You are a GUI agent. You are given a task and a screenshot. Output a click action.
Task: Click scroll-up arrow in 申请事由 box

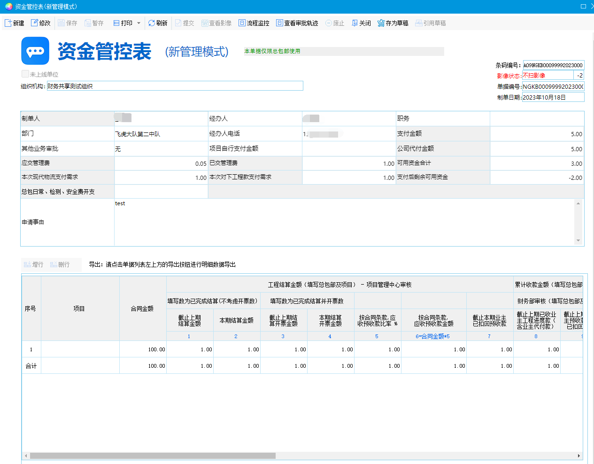tap(578, 203)
